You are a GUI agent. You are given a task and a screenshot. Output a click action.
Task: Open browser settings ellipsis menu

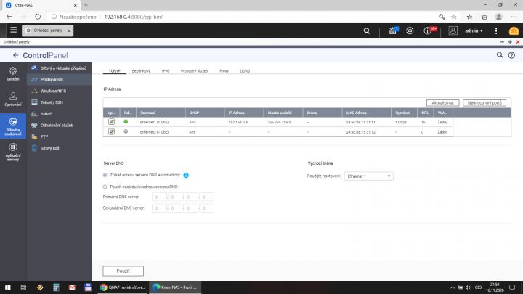click(514, 17)
